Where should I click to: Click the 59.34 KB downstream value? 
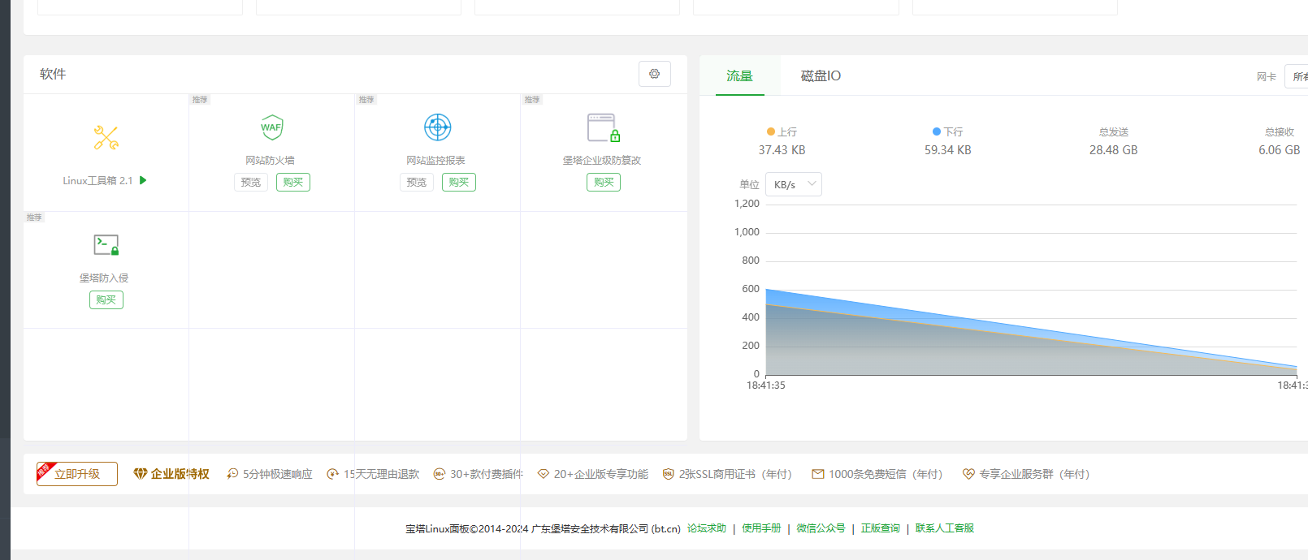pyautogui.click(x=947, y=150)
